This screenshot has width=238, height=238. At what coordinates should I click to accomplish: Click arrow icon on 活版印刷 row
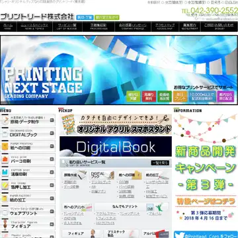(x=52, y=173)
